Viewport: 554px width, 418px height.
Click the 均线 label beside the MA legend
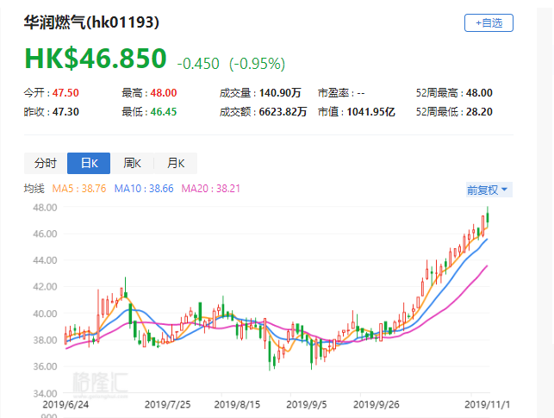(34, 189)
